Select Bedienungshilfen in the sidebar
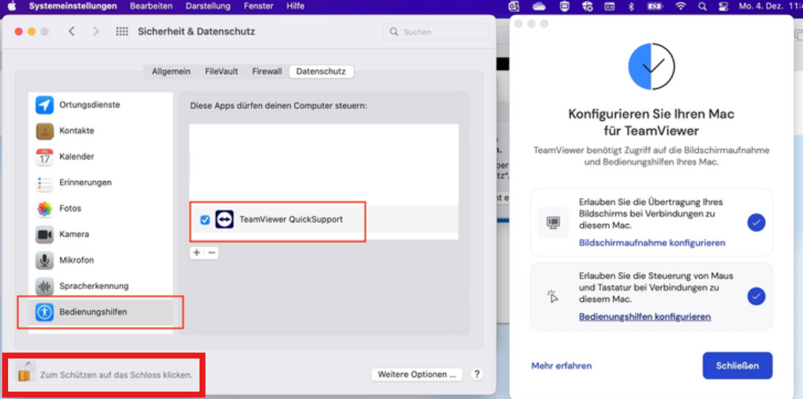This screenshot has height=399, width=803. 100,312
